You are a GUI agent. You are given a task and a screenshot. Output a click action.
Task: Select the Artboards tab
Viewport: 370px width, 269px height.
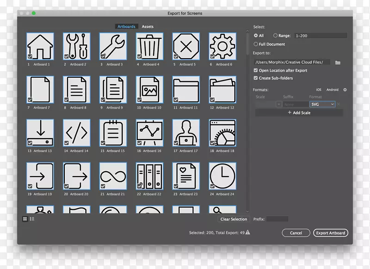126,27
